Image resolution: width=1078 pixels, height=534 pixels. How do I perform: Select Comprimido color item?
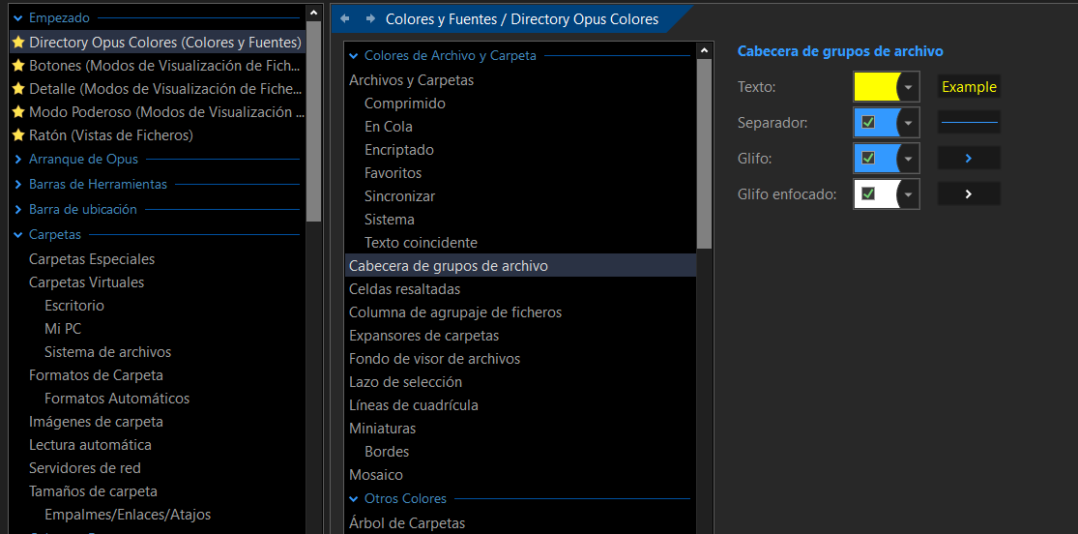click(x=405, y=104)
